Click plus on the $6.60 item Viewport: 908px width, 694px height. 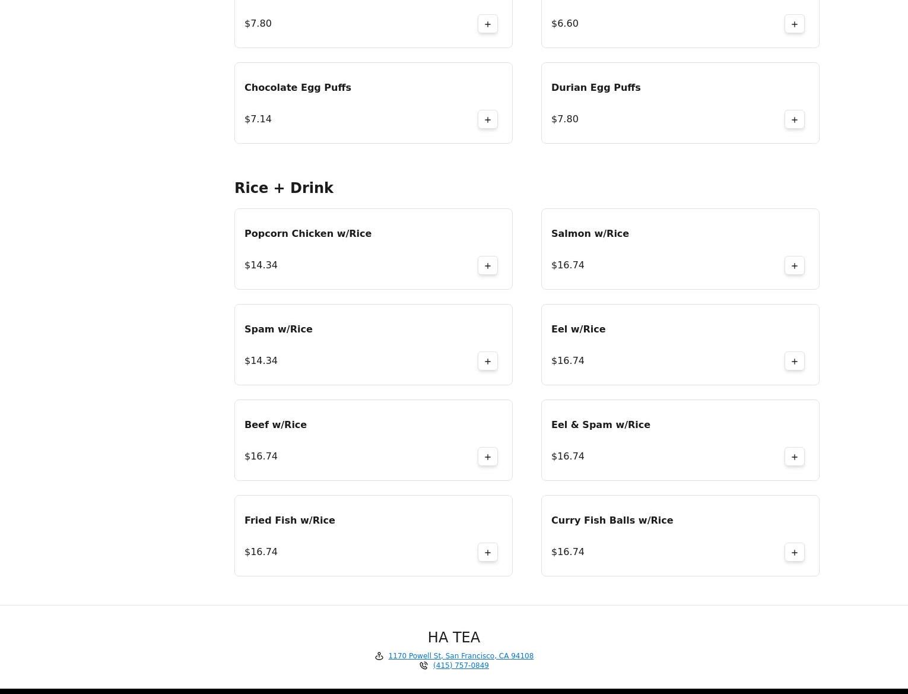click(x=794, y=24)
